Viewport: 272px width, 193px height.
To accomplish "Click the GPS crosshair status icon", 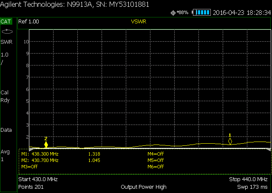I will [173, 12].
